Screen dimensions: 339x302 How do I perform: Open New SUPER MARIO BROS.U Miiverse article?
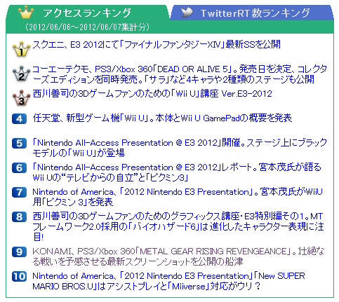(x=168, y=281)
